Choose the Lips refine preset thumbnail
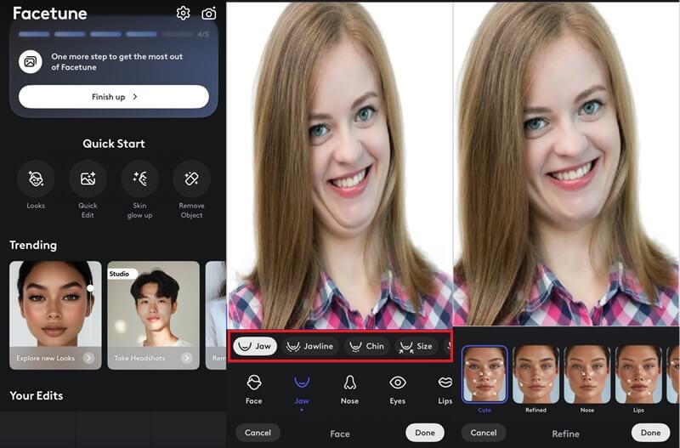The width and height of the screenshot is (680, 448). click(x=638, y=374)
